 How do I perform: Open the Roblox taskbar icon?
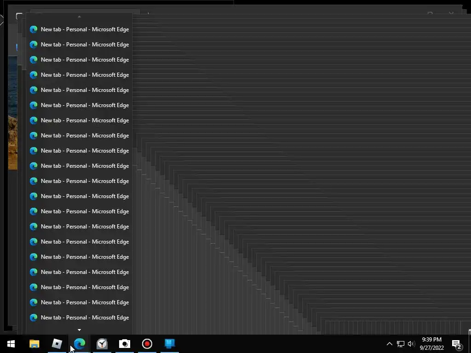[57, 344]
